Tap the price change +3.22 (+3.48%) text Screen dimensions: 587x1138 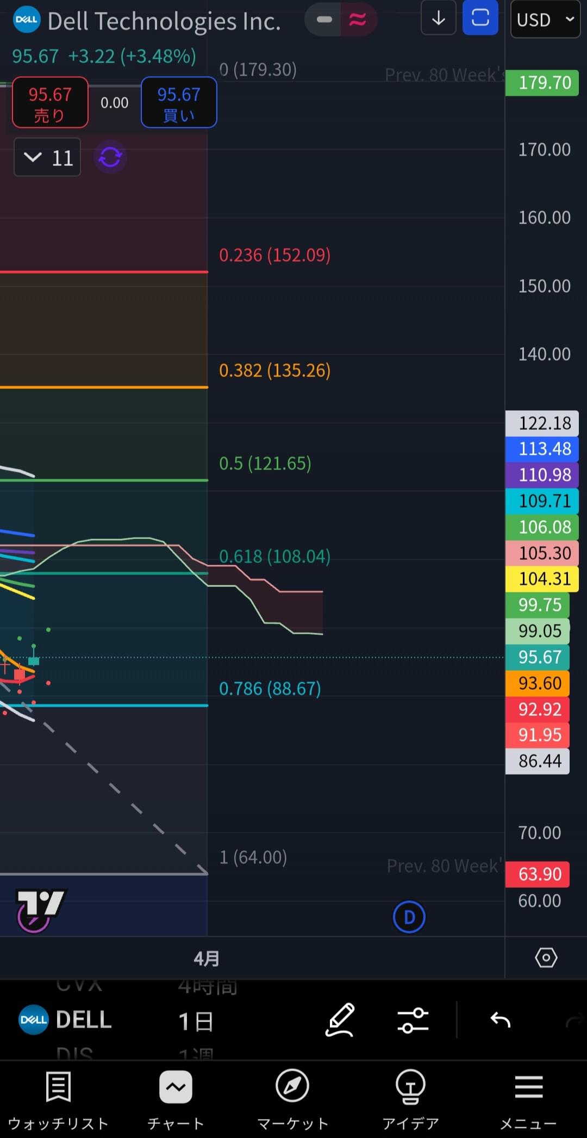tap(132, 56)
